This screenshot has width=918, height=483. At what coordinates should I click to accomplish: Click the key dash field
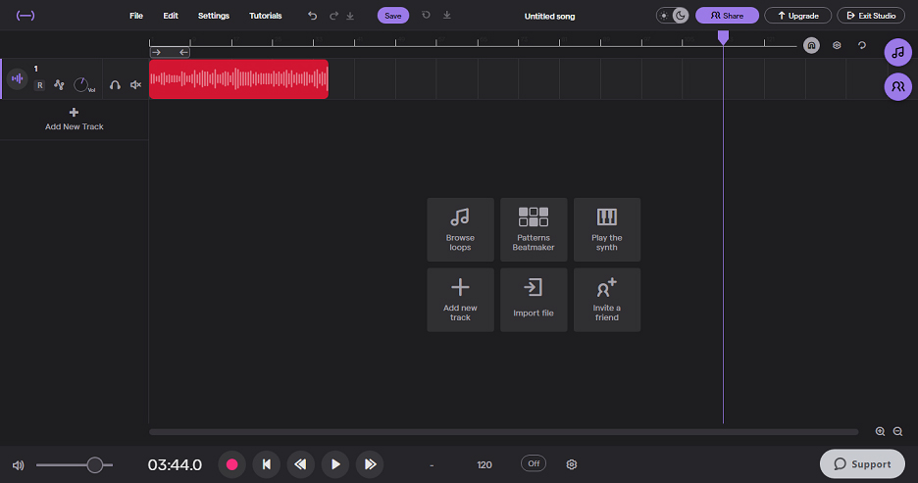[432, 465]
